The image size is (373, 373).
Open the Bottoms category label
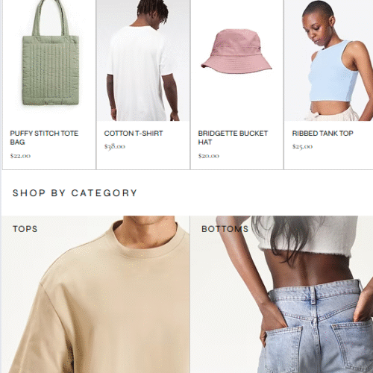coord(225,229)
